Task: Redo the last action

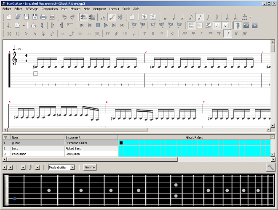Action: click(x=73, y=17)
